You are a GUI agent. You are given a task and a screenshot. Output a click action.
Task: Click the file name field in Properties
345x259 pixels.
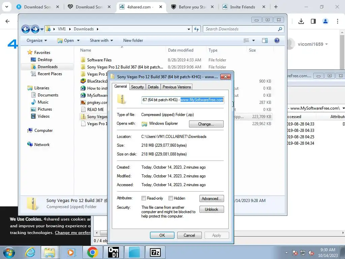click(183, 100)
